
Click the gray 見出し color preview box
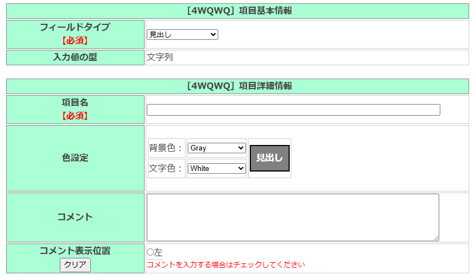[x=269, y=158]
